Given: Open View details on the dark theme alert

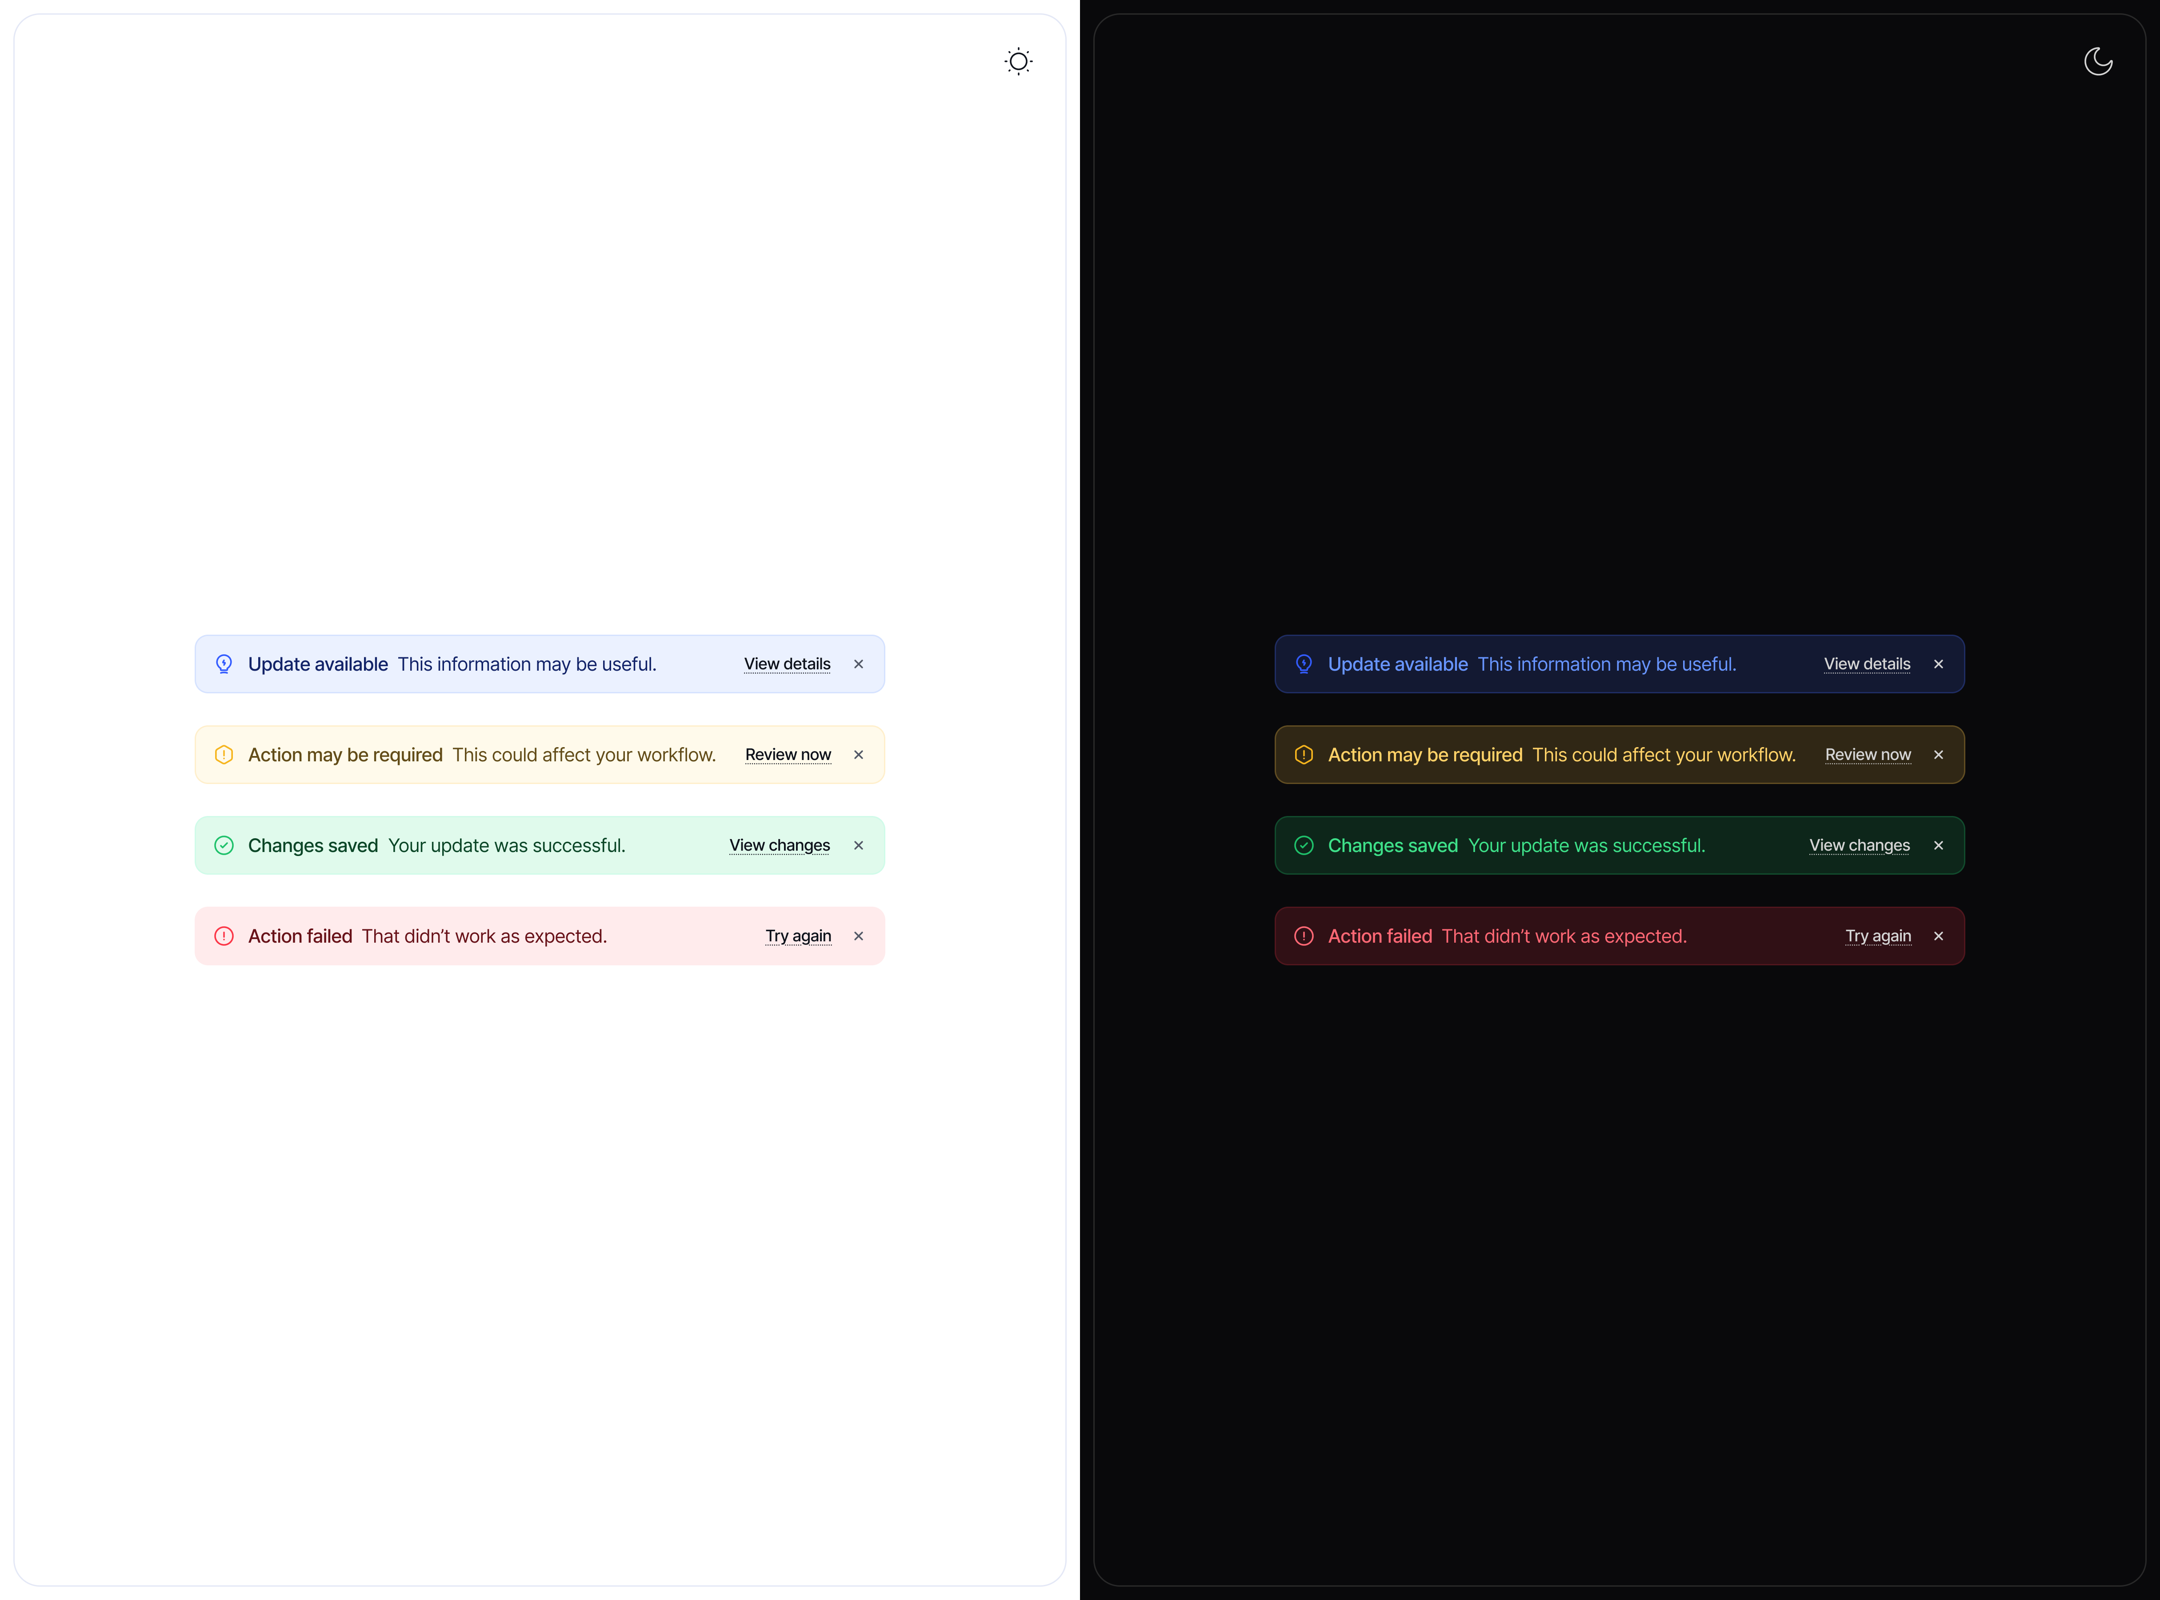Looking at the screenshot, I should pyautogui.click(x=1867, y=664).
